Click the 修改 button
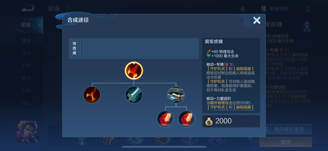 click(286, 142)
